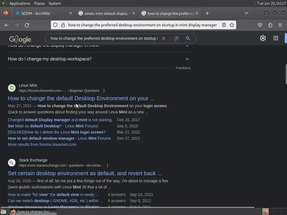287x215 pixels.
Task: Click the Stack Exchange site favicon
Action: pyautogui.click(x=12, y=163)
